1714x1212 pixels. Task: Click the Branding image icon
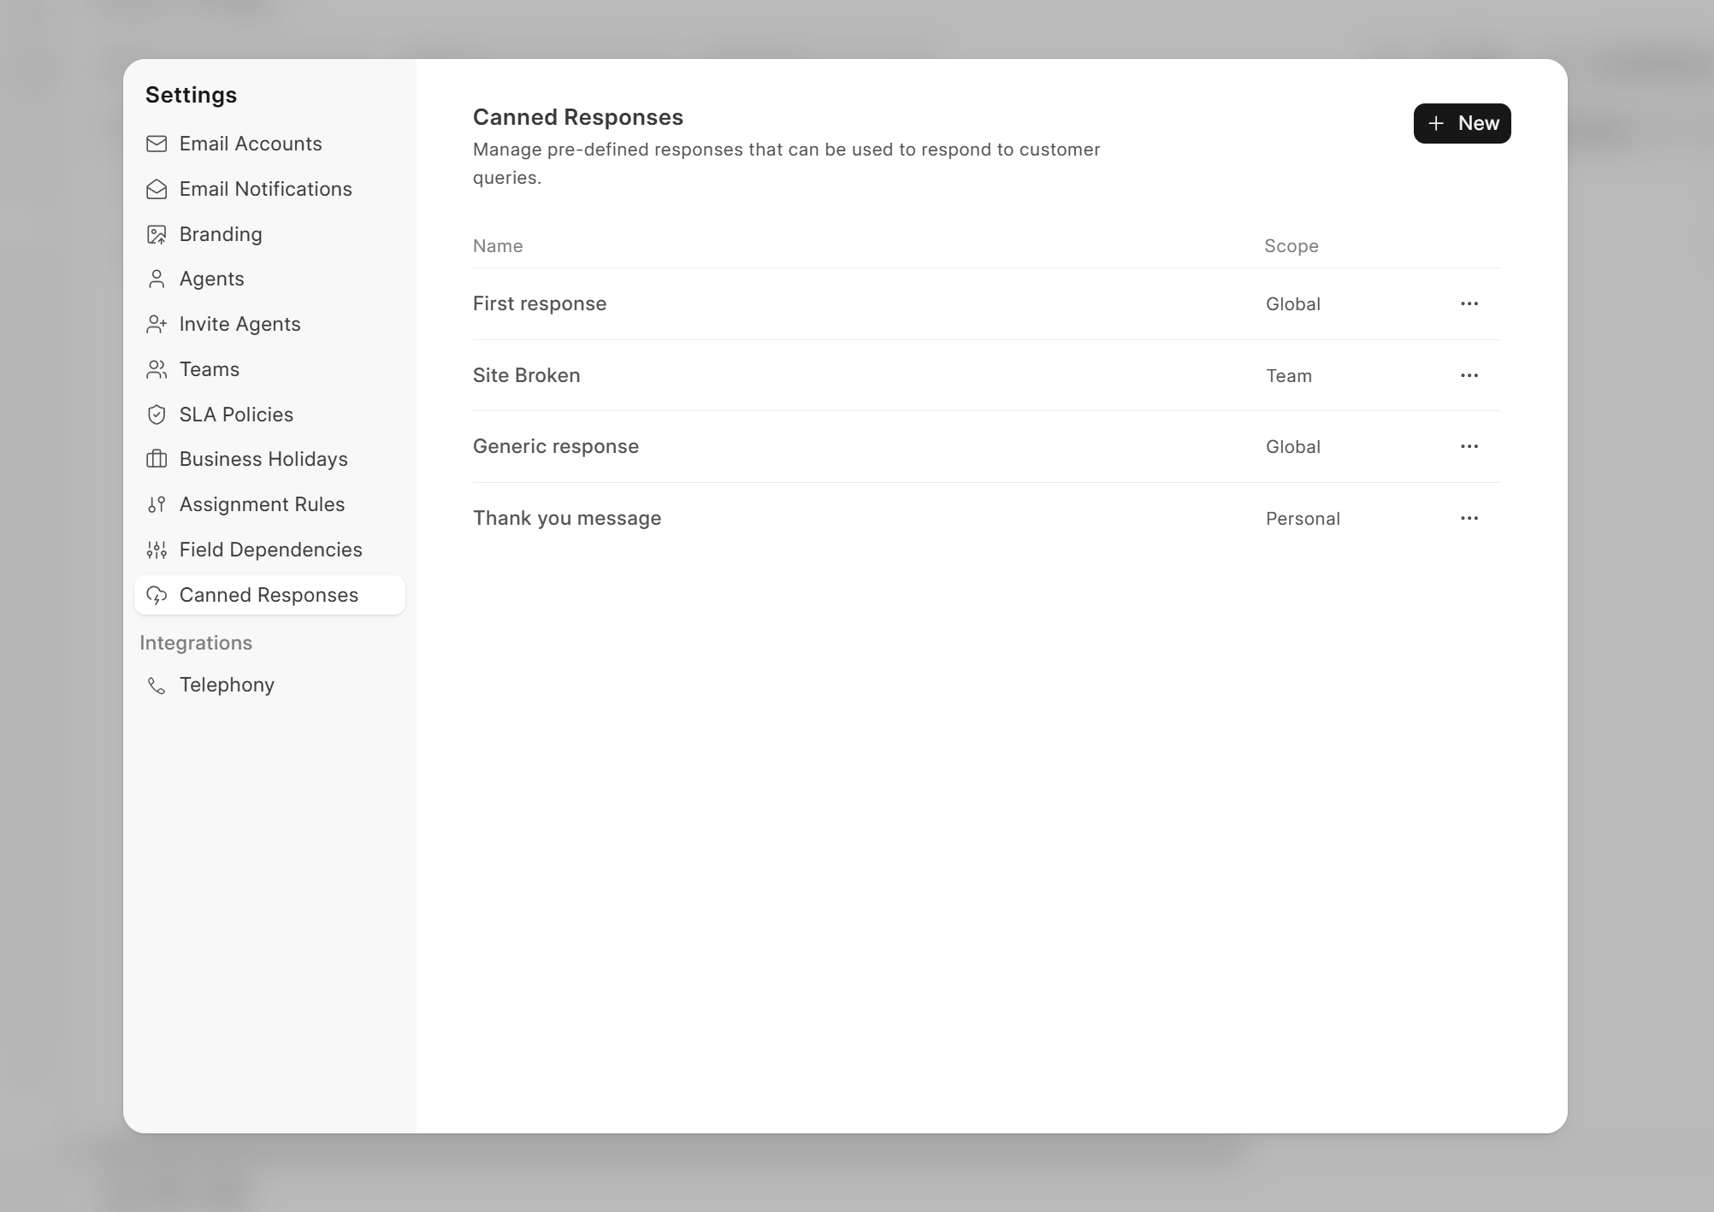point(157,234)
